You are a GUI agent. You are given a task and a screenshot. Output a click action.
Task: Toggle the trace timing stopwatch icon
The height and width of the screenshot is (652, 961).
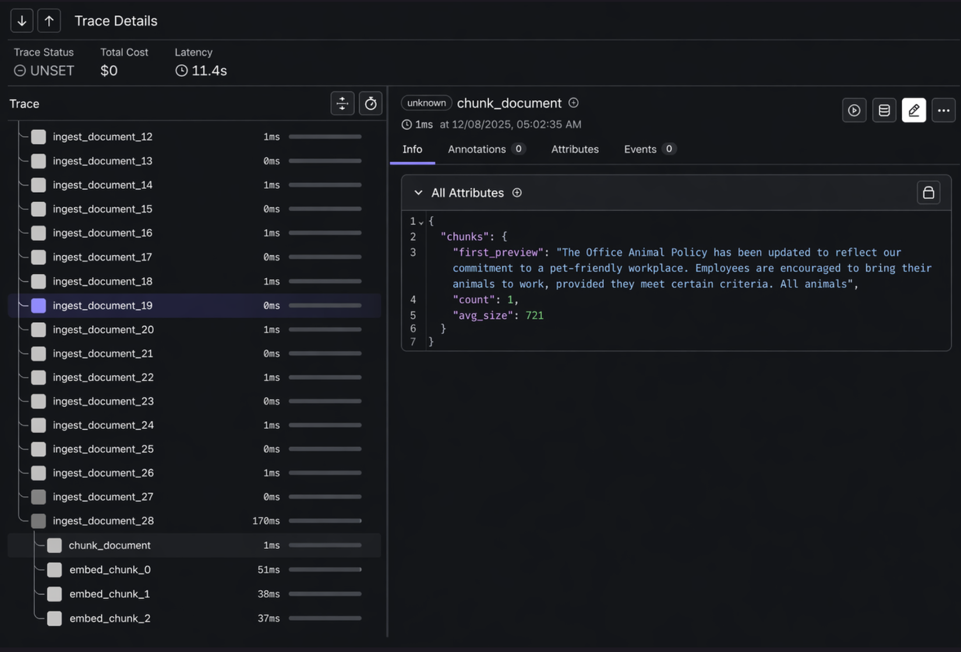pyautogui.click(x=370, y=104)
